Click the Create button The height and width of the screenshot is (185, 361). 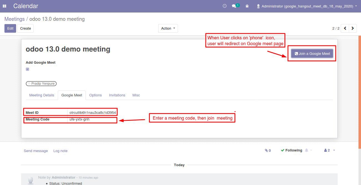[26, 28]
